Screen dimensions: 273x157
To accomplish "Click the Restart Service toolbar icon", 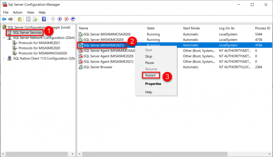I will (x=73, y=19).
